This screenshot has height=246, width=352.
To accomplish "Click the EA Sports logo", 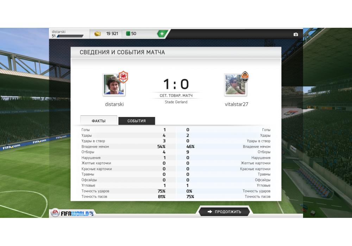I will pos(55,213).
